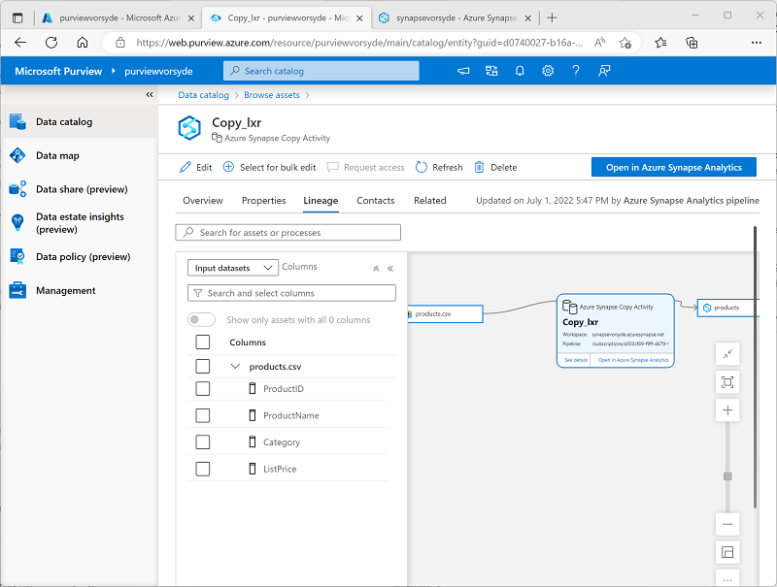Click Search for assets or processes field
777x587 pixels.
(x=287, y=232)
